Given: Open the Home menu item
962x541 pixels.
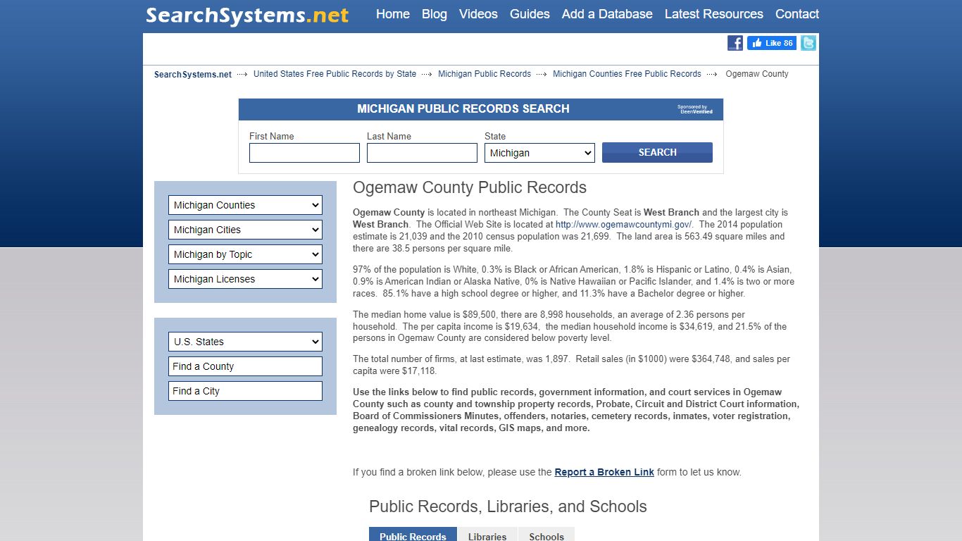Looking at the screenshot, I should point(393,14).
